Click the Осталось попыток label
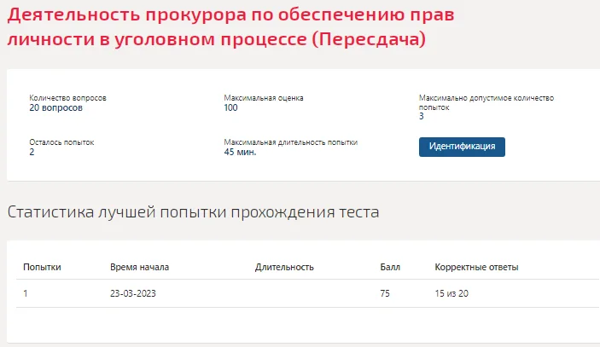The image size is (600, 347). tap(61, 142)
